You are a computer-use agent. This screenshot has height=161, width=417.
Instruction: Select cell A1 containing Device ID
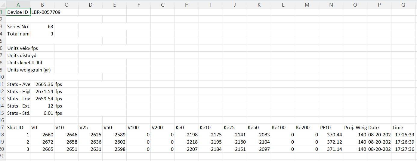(x=18, y=12)
